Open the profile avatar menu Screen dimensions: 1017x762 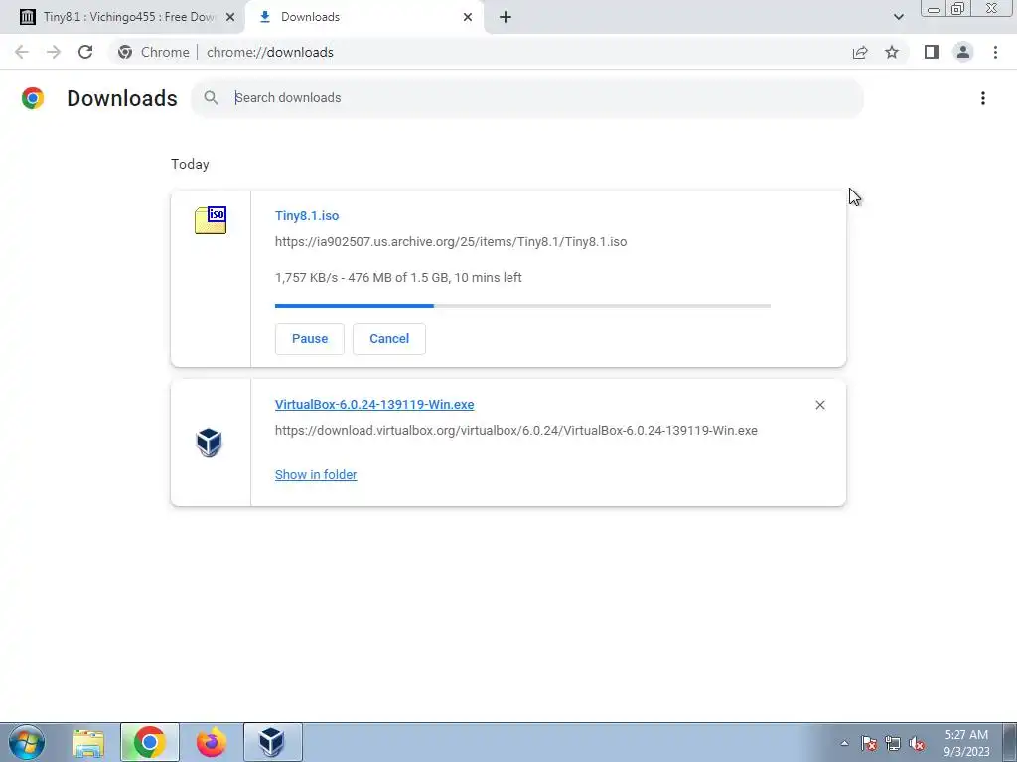(963, 52)
